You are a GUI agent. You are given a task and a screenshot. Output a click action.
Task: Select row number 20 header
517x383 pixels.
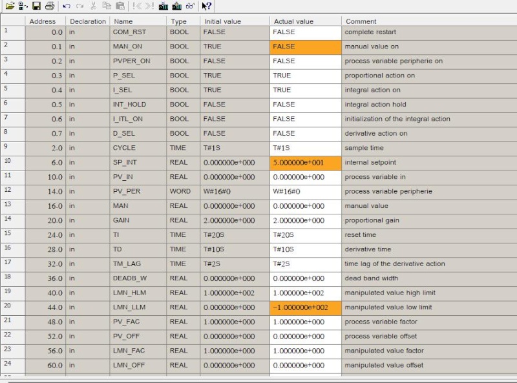tap(12, 309)
